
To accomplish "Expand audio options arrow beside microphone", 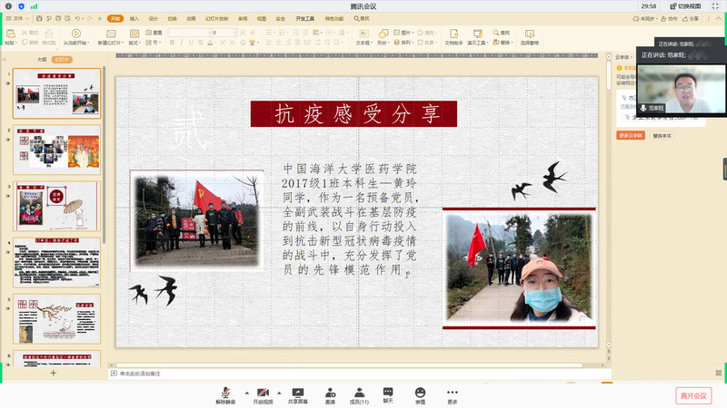I will tap(246, 393).
